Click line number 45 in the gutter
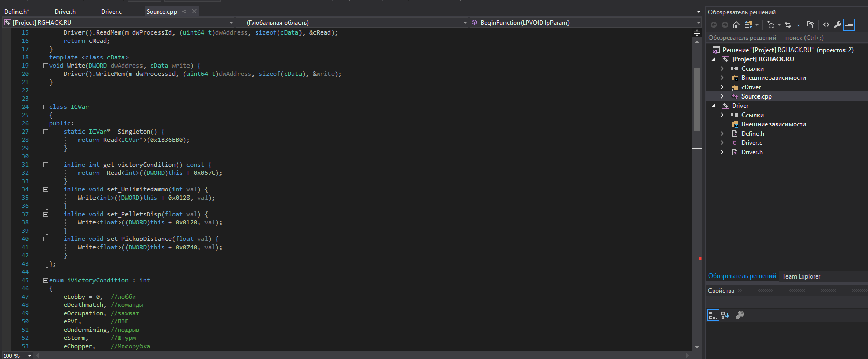The height and width of the screenshot is (359, 868). pyautogui.click(x=25, y=280)
